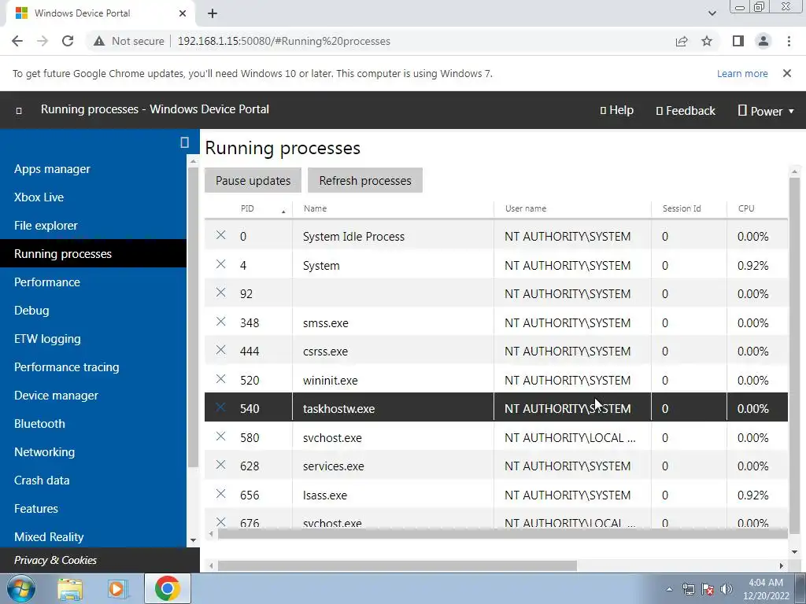
Task: Click the address bar URL
Action: coord(283,41)
